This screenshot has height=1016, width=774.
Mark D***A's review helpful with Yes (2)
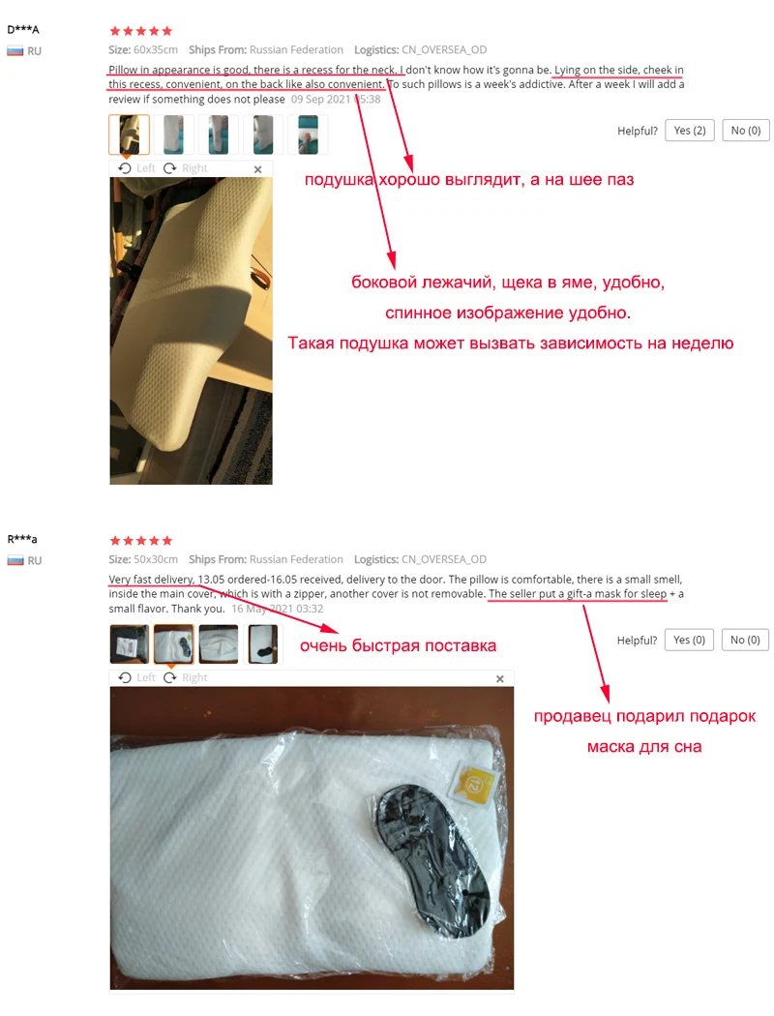tap(690, 131)
